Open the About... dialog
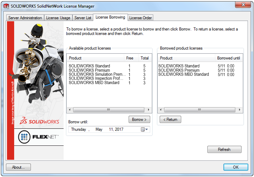 (18, 167)
